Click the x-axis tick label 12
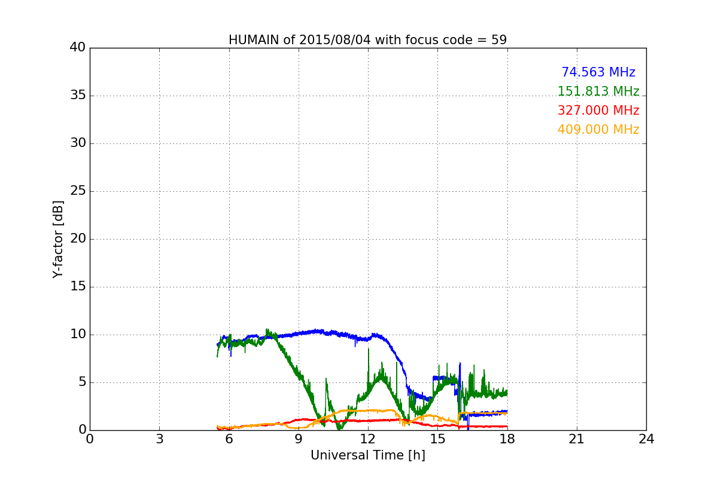718x478 pixels. pos(368,439)
